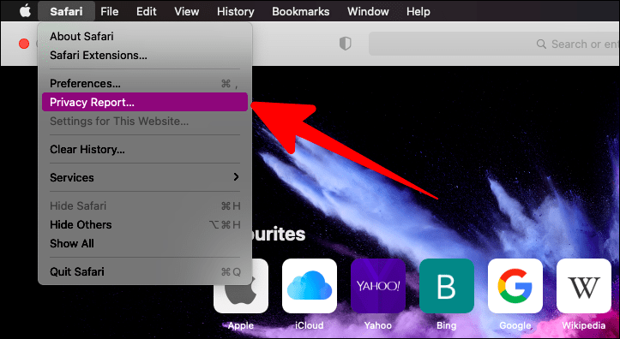This screenshot has height=339, width=620.
Task: Open the Apple logo menu
Action: point(25,11)
